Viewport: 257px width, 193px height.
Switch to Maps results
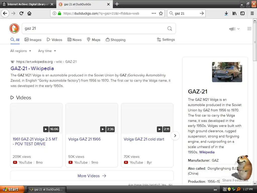pos(93,40)
